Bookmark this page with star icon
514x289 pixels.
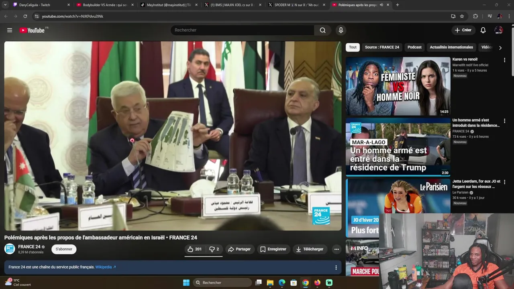point(462,16)
